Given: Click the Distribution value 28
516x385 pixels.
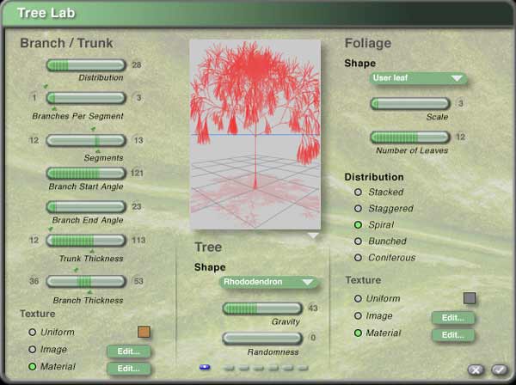Looking at the screenshot, I should tap(137, 65).
